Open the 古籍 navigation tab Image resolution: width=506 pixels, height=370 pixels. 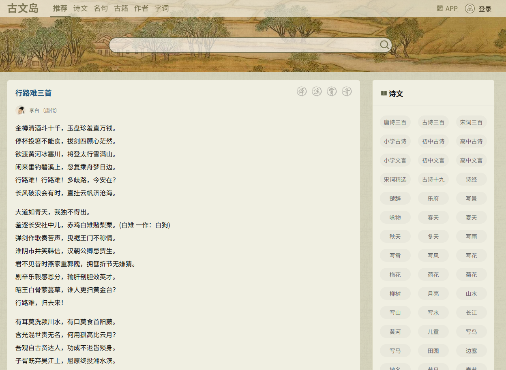pyautogui.click(x=121, y=9)
